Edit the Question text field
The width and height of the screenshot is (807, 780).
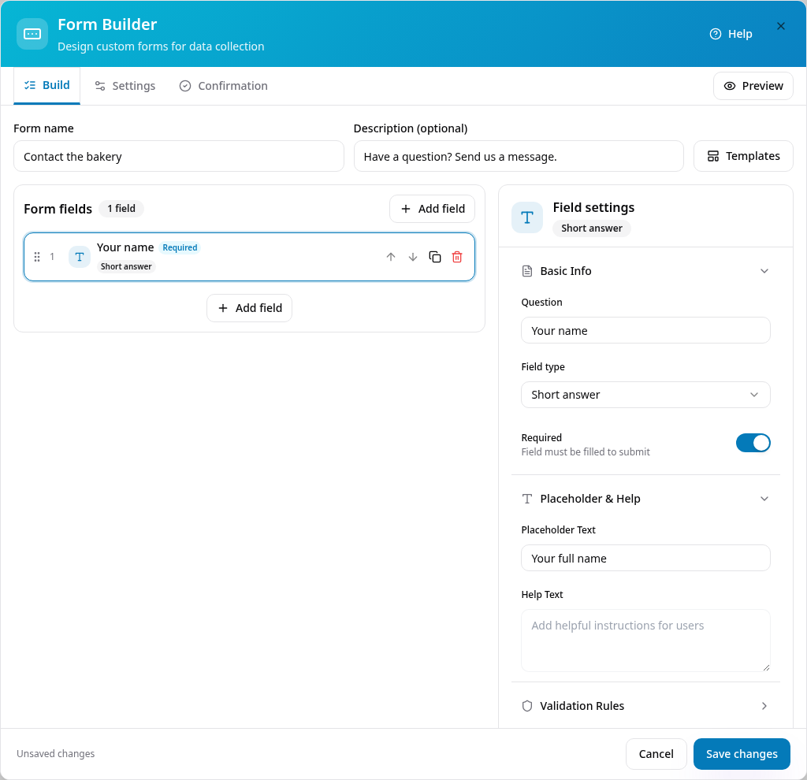tap(645, 330)
